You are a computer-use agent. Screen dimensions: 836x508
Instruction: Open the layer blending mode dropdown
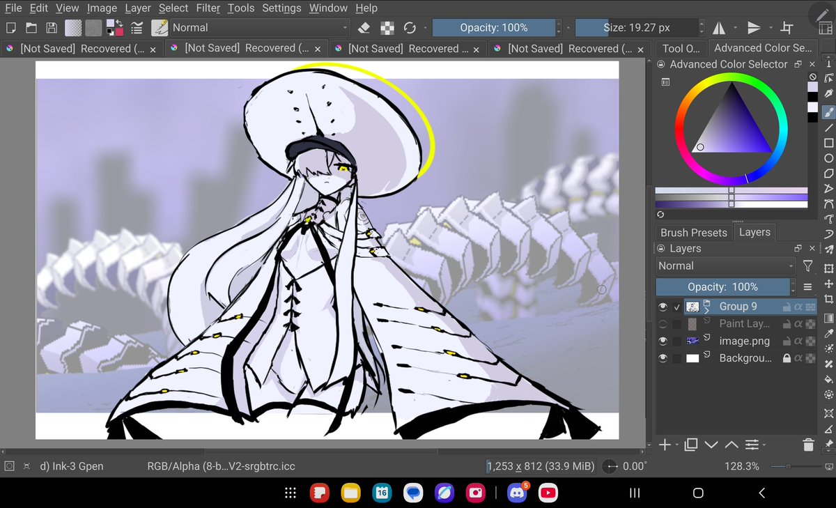(725, 265)
